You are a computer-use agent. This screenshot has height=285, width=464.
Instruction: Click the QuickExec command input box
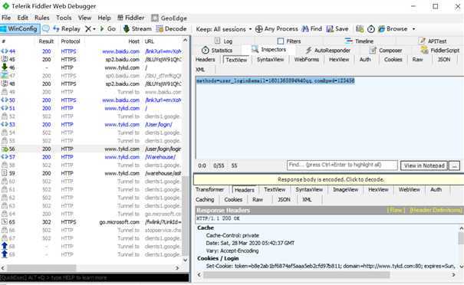(94, 277)
